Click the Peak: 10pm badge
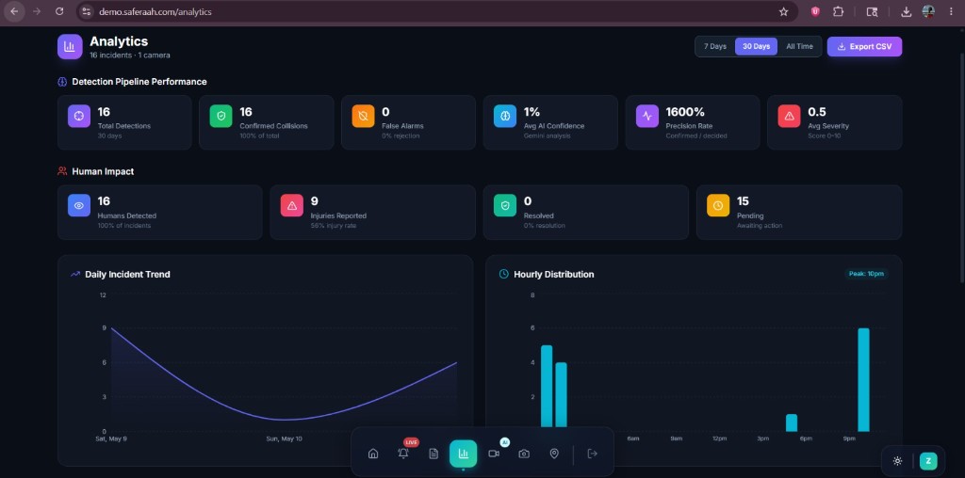Viewport: 965px width, 478px height. [x=866, y=274]
